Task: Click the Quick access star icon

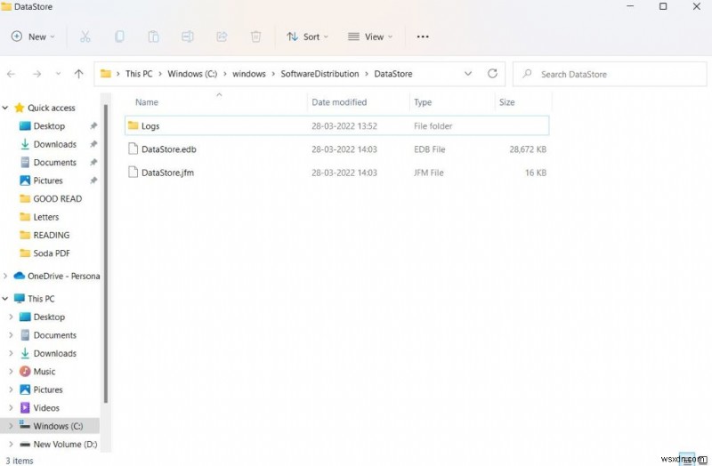Action: (19, 108)
